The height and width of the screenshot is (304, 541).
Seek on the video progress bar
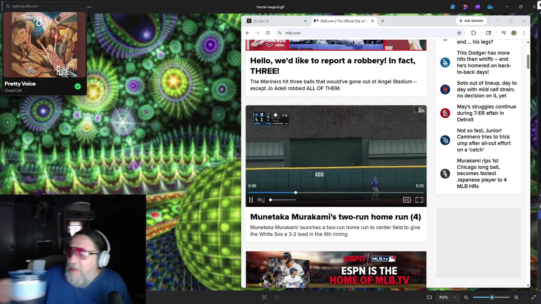click(336, 193)
